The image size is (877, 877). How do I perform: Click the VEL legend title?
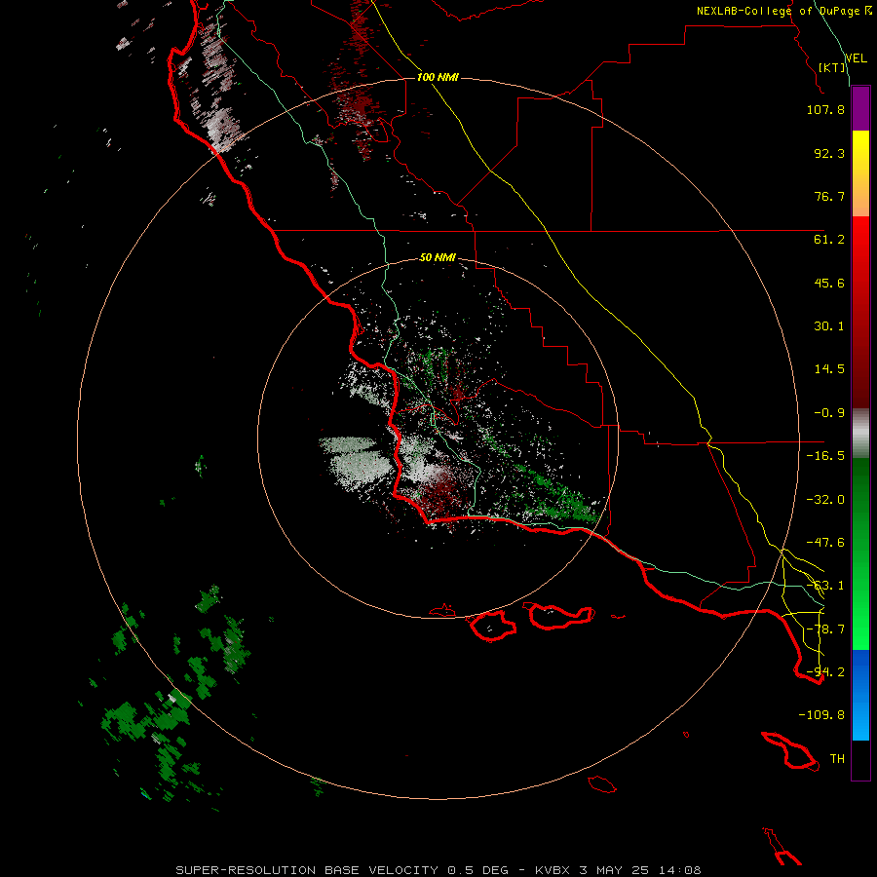point(856,58)
